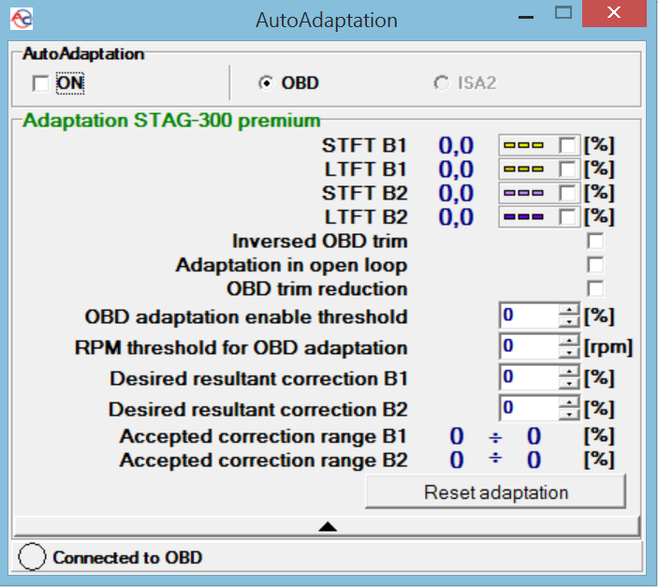Click Accepted correction range B2 label
Viewport: 658px width, 587px height.
pyautogui.click(x=264, y=461)
